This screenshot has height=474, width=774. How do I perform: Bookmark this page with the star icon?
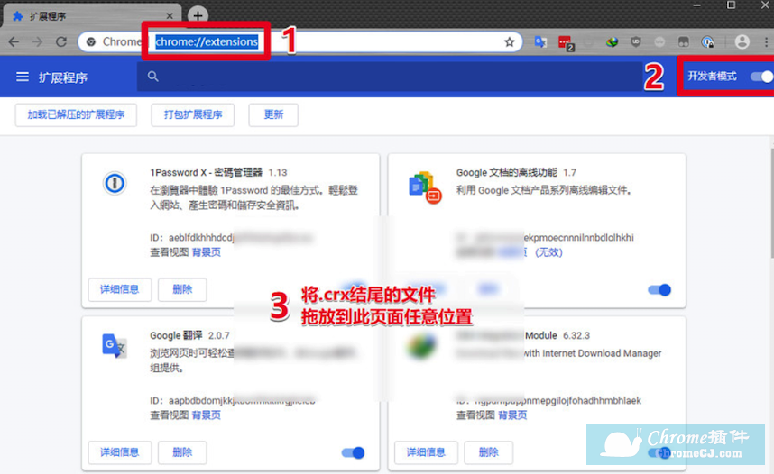pyautogui.click(x=510, y=42)
